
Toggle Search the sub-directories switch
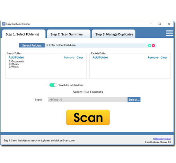pyautogui.click(x=53, y=85)
